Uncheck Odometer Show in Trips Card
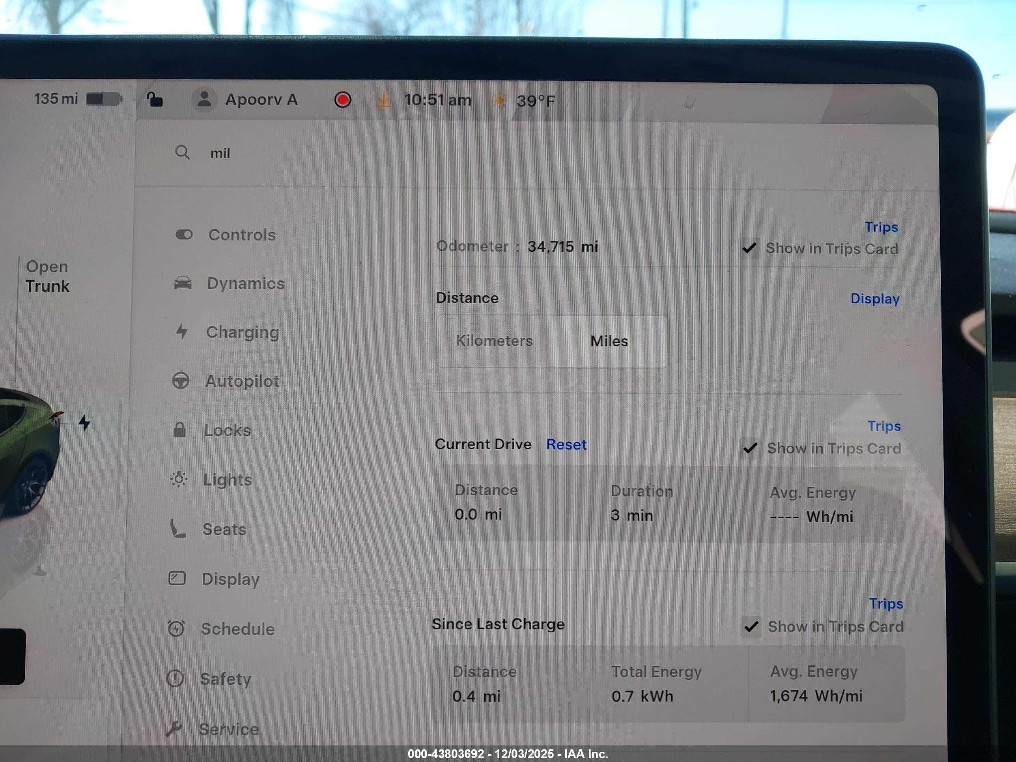1016x762 pixels. coord(750,248)
